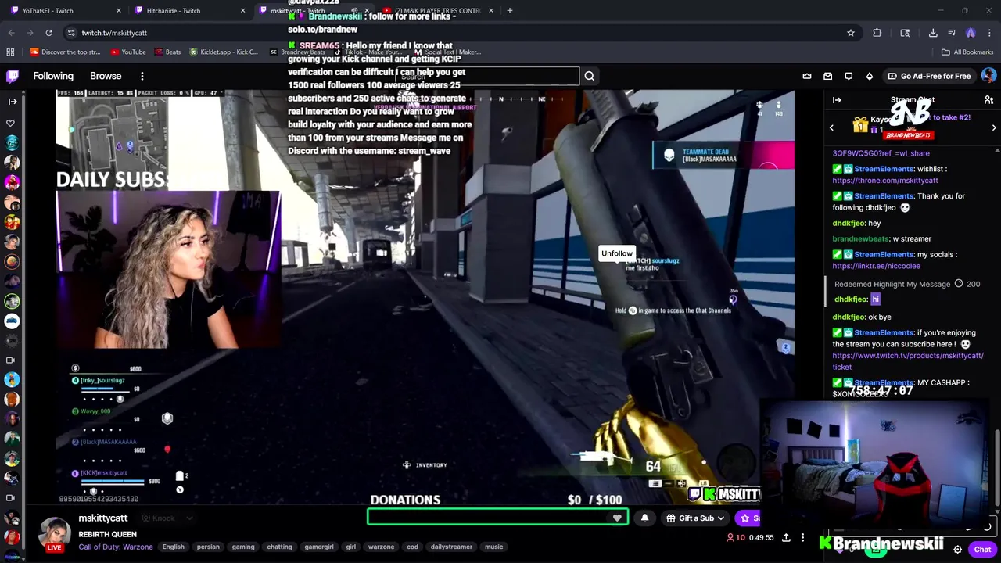Viewport: 1001px width, 563px height.
Task: Expand the left followed-channels sidebar
Action: [x=13, y=101]
